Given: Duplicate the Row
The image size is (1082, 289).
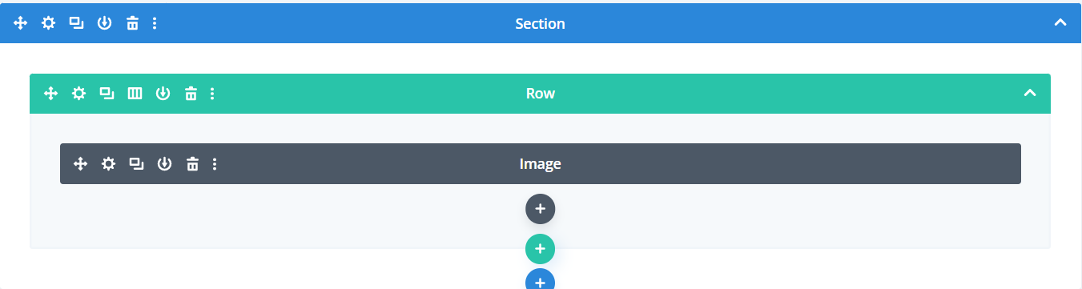Looking at the screenshot, I should point(107,94).
